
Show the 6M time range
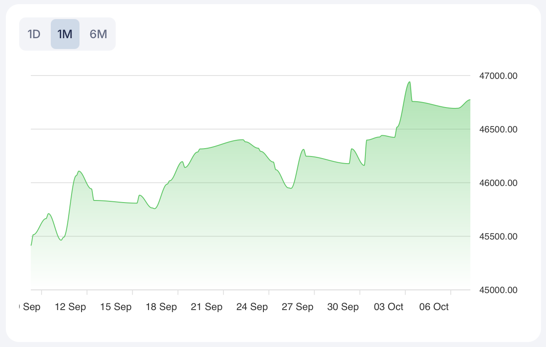[98, 34]
